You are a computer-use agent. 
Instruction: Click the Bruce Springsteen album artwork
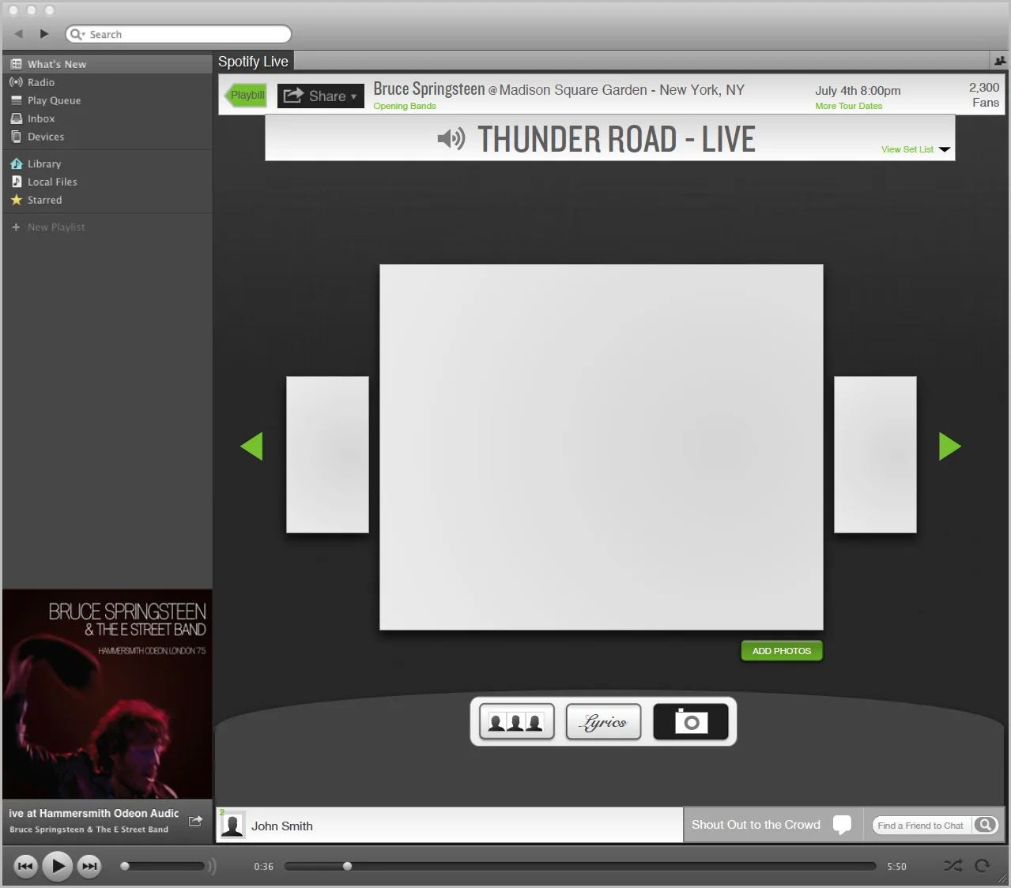(107, 694)
